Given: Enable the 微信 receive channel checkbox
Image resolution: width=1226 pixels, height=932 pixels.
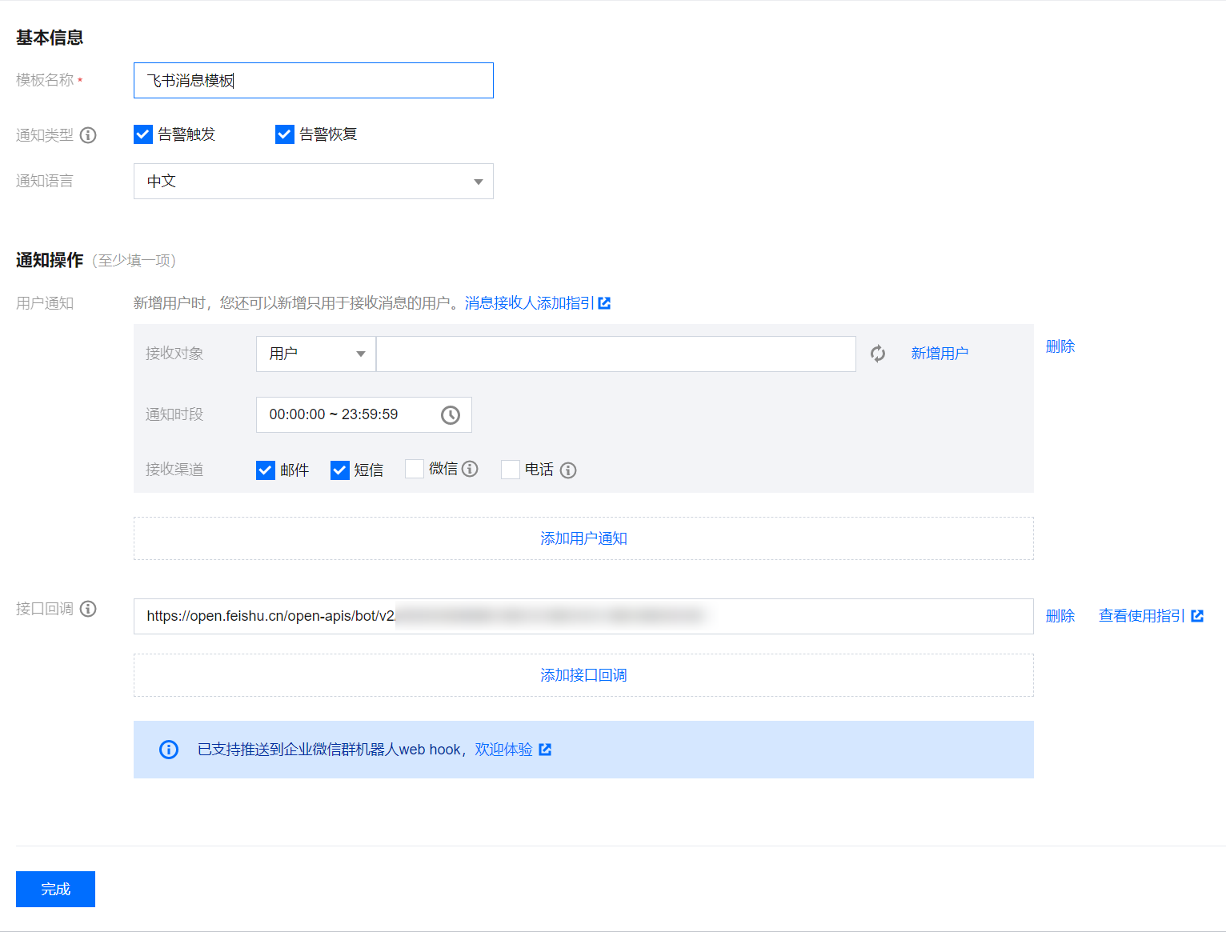Looking at the screenshot, I should (415, 470).
